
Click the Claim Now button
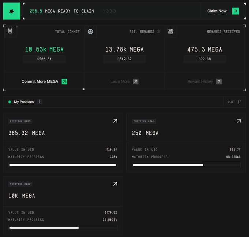tap(223, 11)
